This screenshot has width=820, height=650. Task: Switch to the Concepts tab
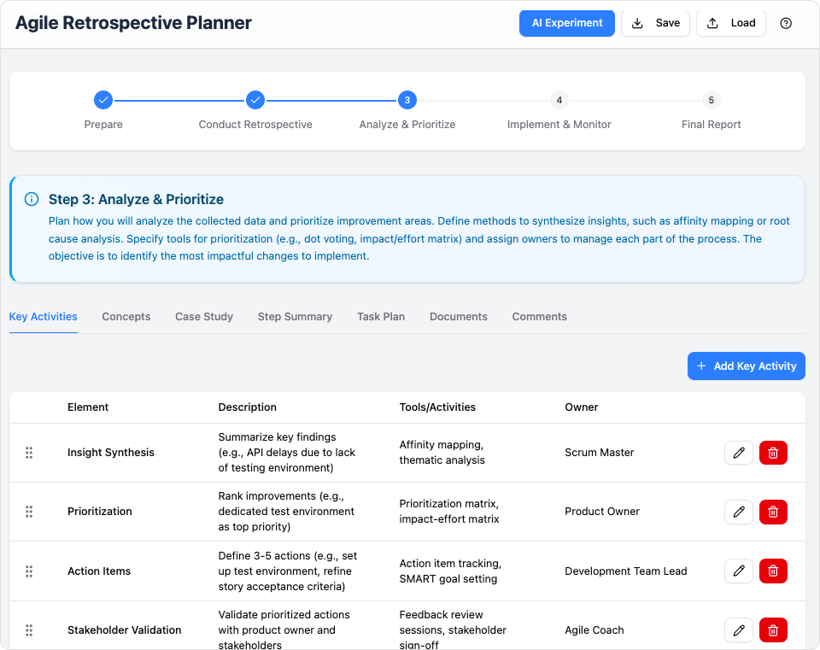coord(126,317)
